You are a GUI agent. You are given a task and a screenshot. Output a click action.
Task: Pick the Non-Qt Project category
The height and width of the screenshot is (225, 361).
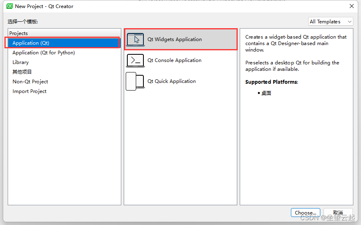coord(30,82)
